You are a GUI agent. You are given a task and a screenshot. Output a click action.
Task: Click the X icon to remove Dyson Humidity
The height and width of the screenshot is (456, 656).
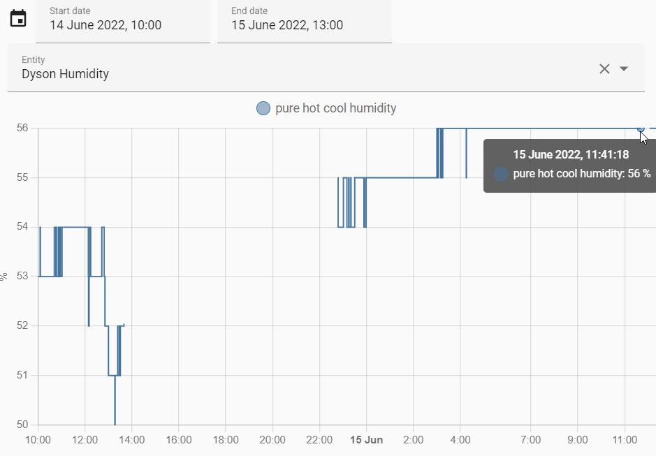pos(604,68)
